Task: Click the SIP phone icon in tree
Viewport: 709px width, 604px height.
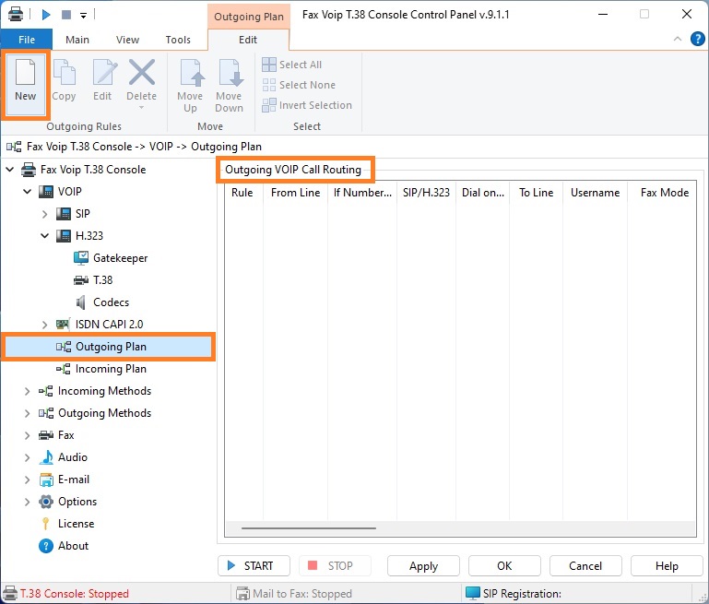Action: [x=64, y=214]
